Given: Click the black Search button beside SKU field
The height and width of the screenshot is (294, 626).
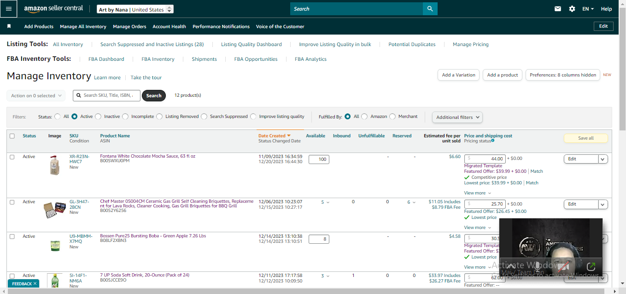Looking at the screenshot, I should 154,95.
